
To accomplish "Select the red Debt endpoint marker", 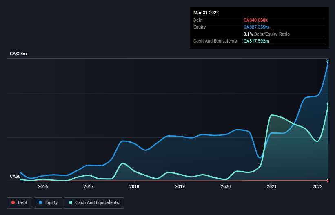I will point(328,181).
